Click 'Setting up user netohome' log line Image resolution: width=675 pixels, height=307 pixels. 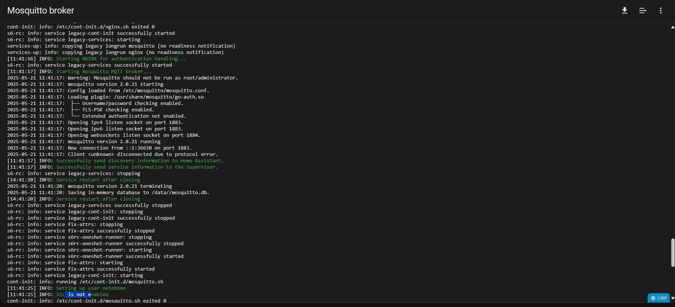66,288
